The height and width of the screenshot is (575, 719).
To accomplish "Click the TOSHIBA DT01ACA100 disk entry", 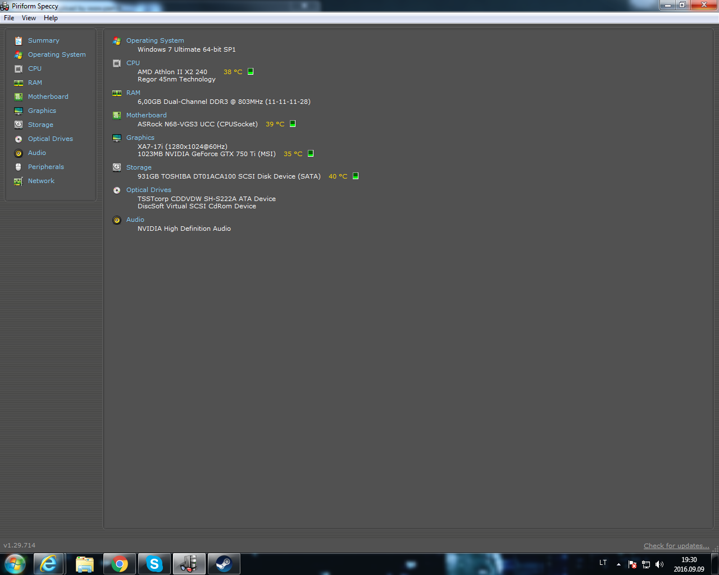I will coord(229,176).
